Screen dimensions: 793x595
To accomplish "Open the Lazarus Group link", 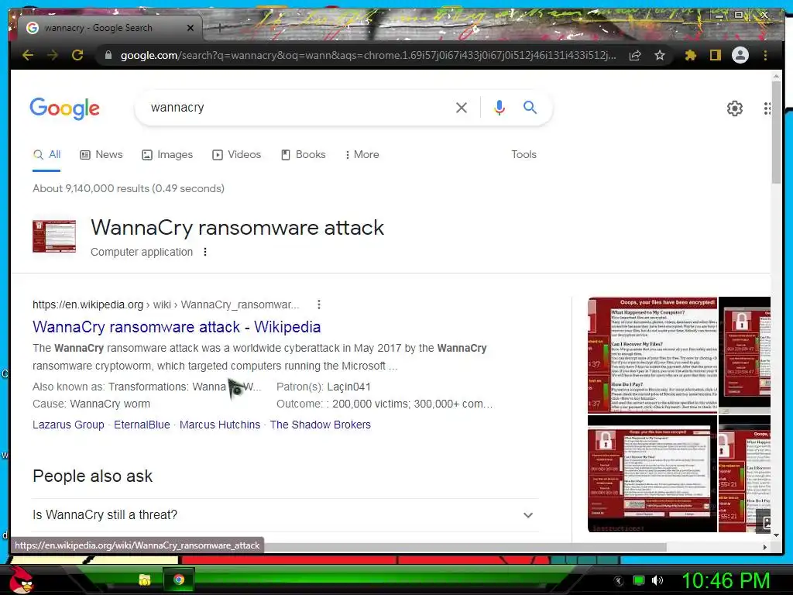I will pyautogui.click(x=68, y=425).
